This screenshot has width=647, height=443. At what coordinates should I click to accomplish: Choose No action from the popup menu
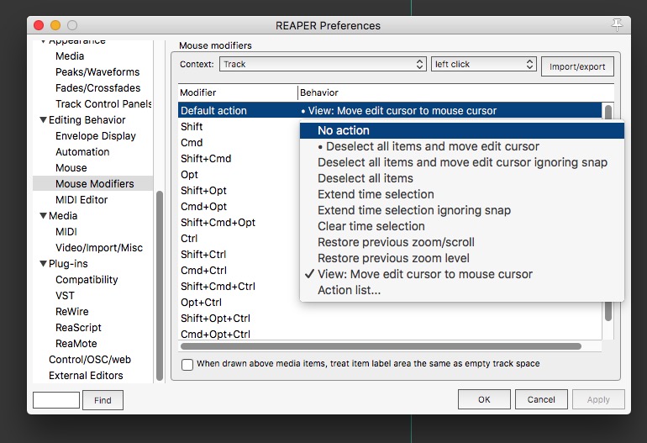344,130
